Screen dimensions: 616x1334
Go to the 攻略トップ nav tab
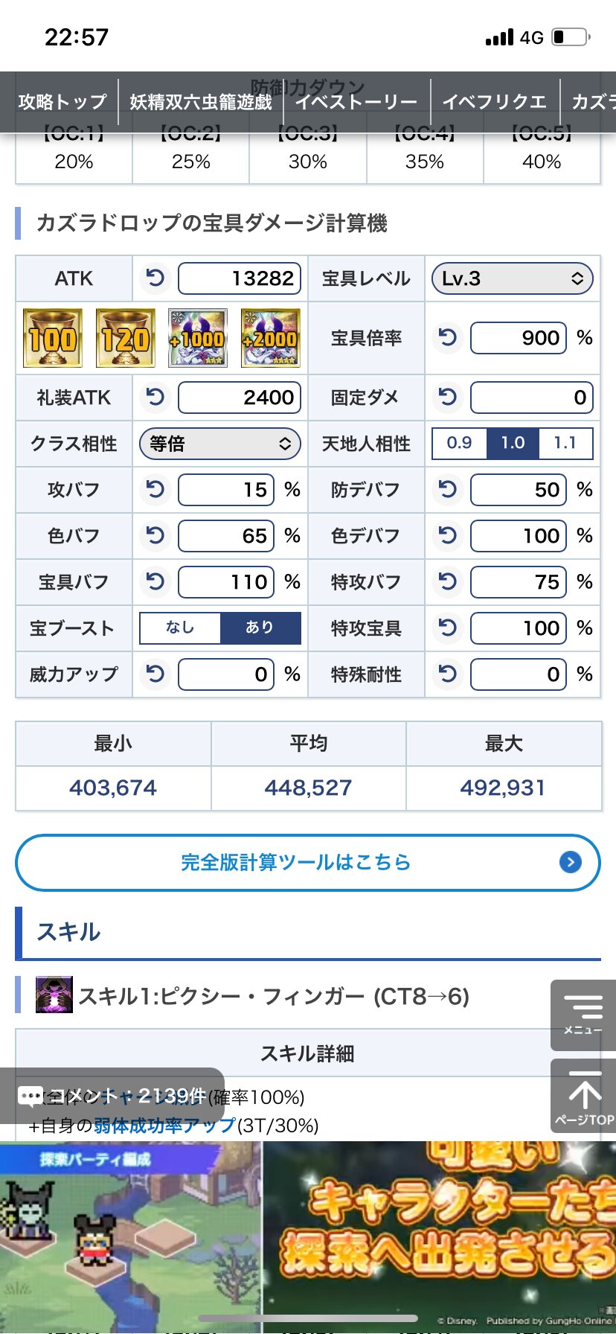click(62, 102)
